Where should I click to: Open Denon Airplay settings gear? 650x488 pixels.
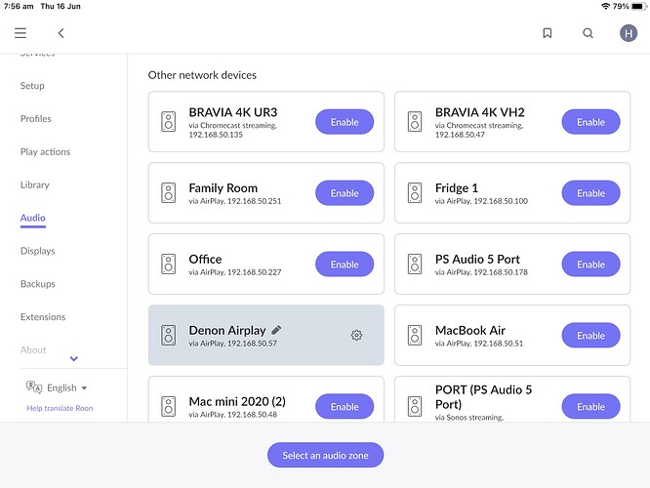[356, 335]
